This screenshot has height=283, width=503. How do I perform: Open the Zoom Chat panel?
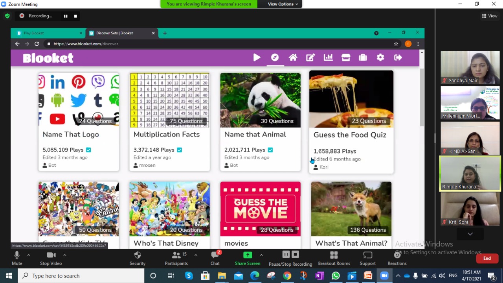215,258
